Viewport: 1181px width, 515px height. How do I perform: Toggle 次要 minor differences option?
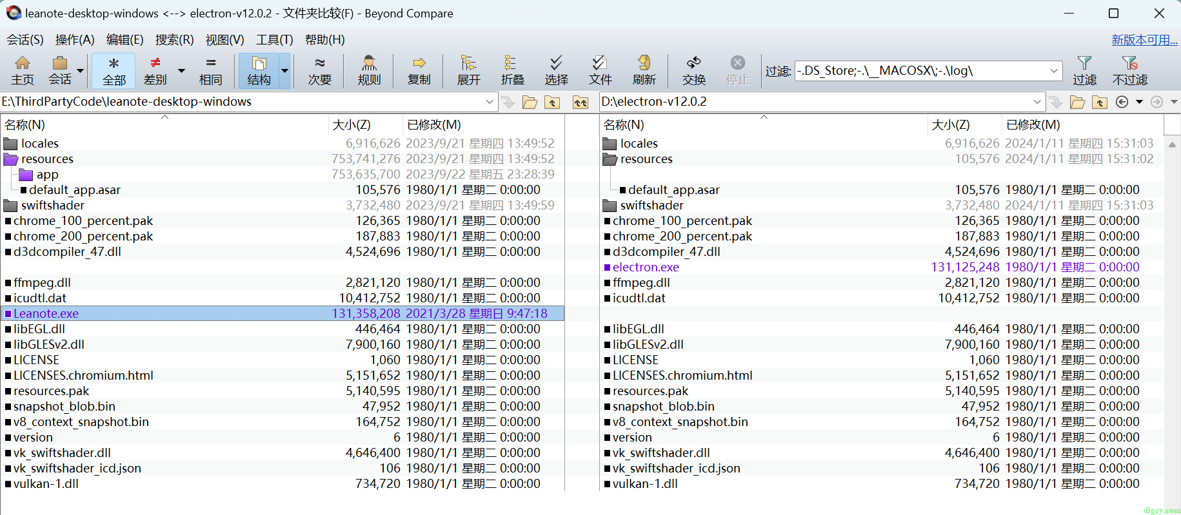pyautogui.click(x=319, y=71)
